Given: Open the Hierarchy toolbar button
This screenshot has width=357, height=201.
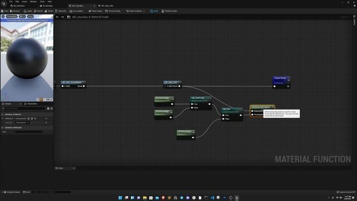Looking at the screenshot, I should coord(61,11).
